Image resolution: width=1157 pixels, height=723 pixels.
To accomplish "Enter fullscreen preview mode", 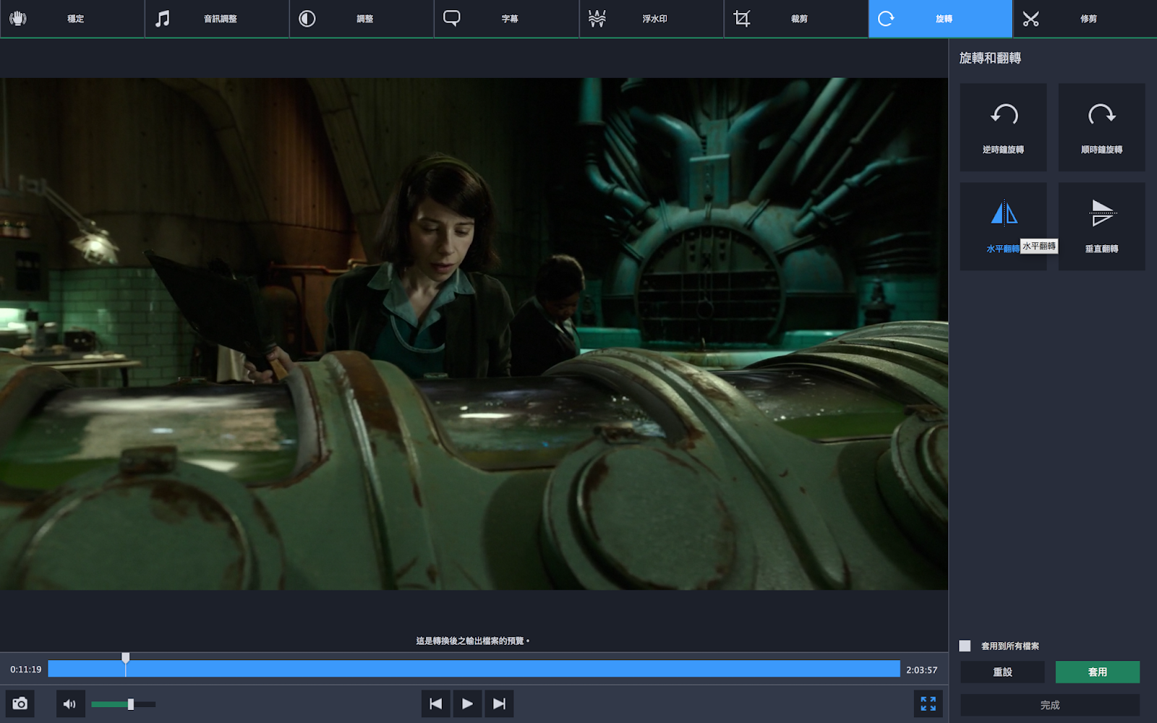I will 928,703.
